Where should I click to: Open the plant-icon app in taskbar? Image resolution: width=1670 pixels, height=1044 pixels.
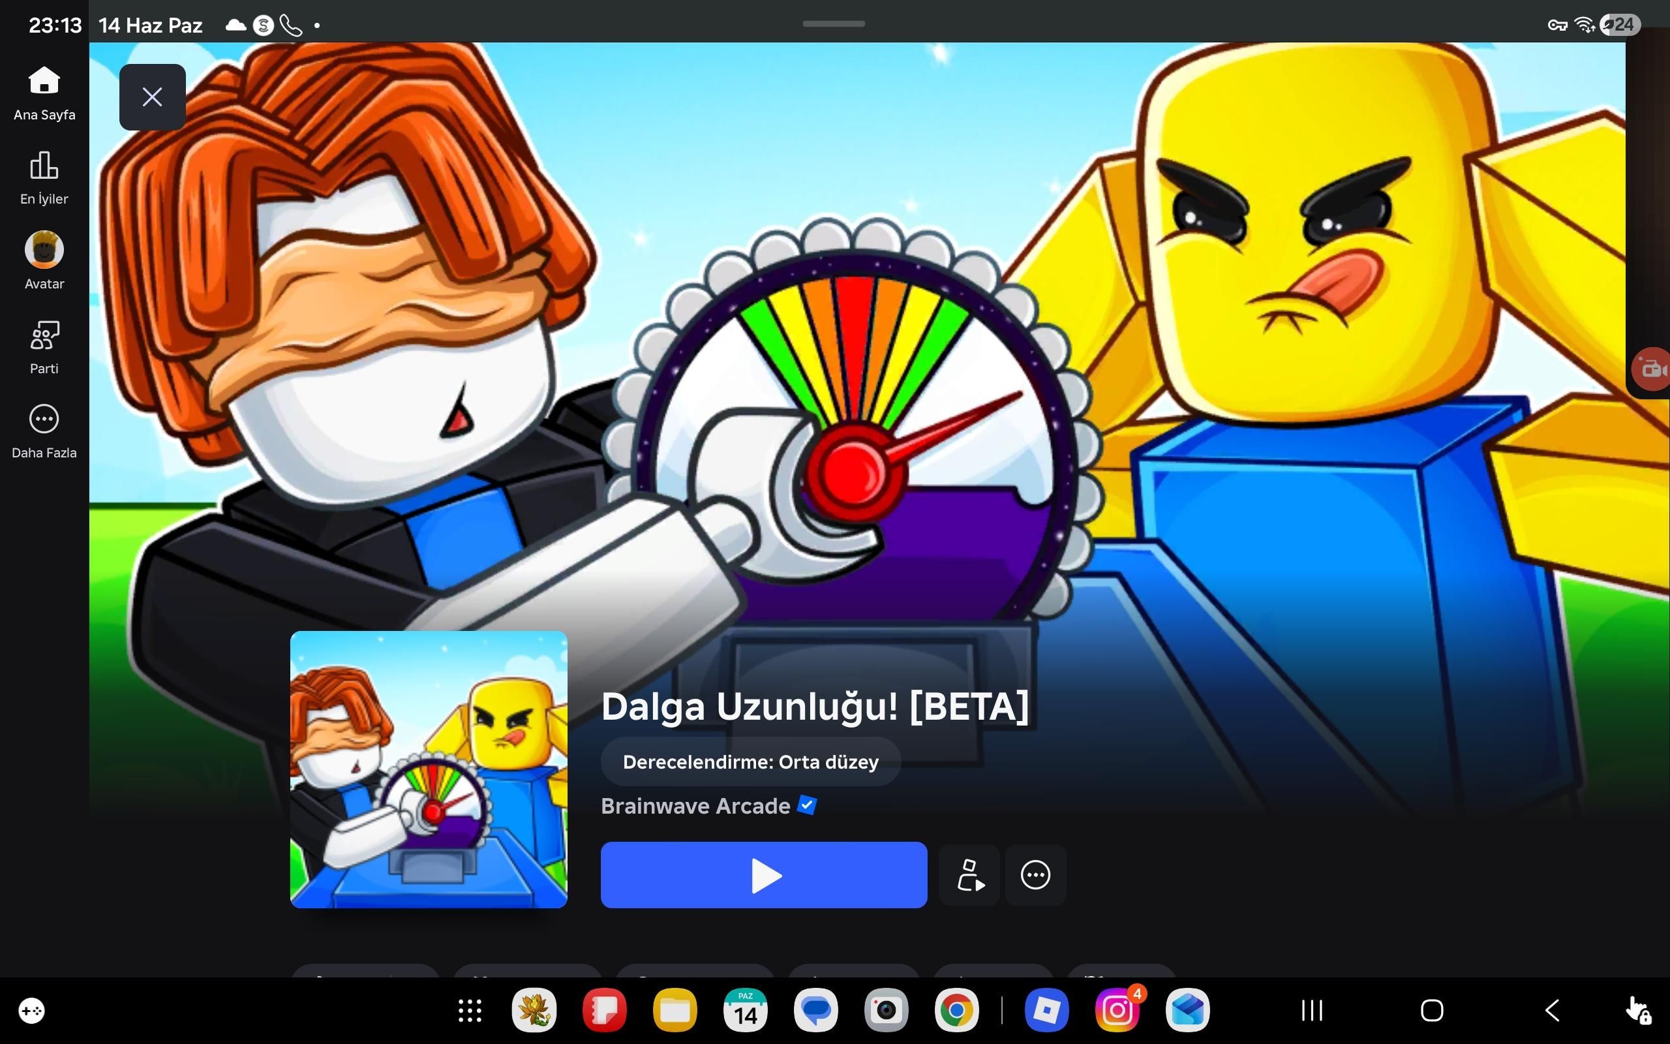coord(534,1010)
